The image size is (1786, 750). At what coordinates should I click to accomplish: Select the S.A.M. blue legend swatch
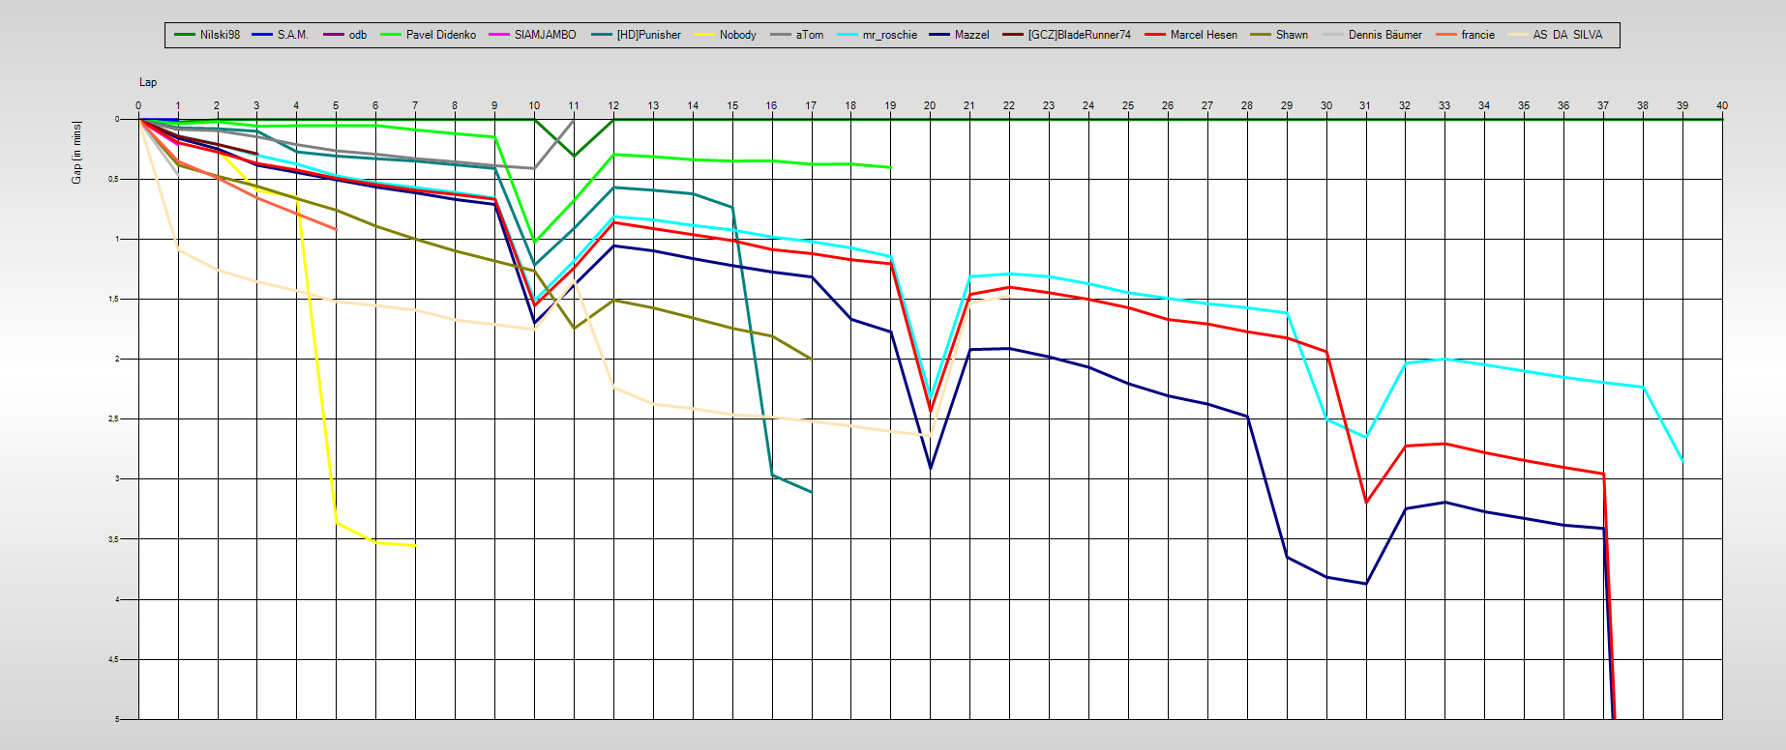[x=262, y=35]
